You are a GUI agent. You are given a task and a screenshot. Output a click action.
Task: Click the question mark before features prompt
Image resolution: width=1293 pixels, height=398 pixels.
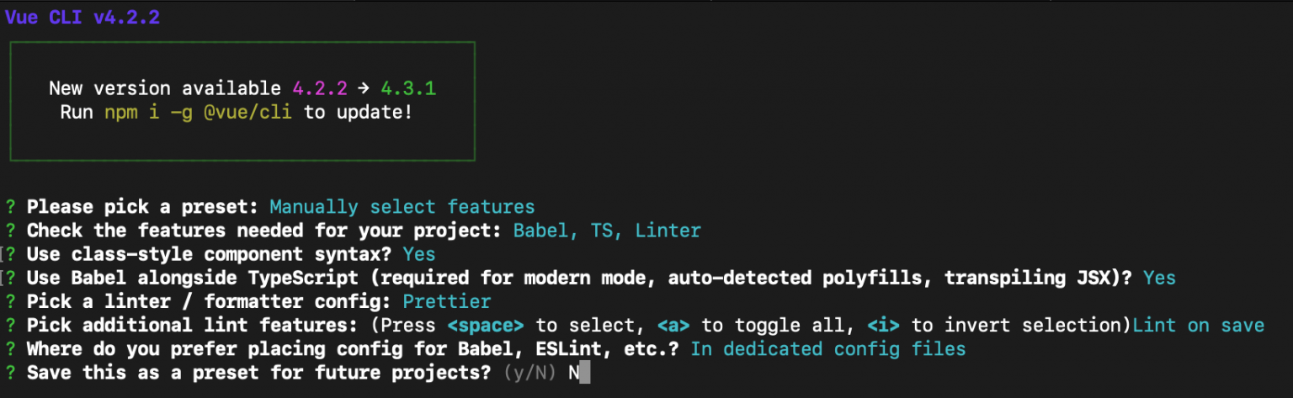pyautogui.click(x=11, y=231)
